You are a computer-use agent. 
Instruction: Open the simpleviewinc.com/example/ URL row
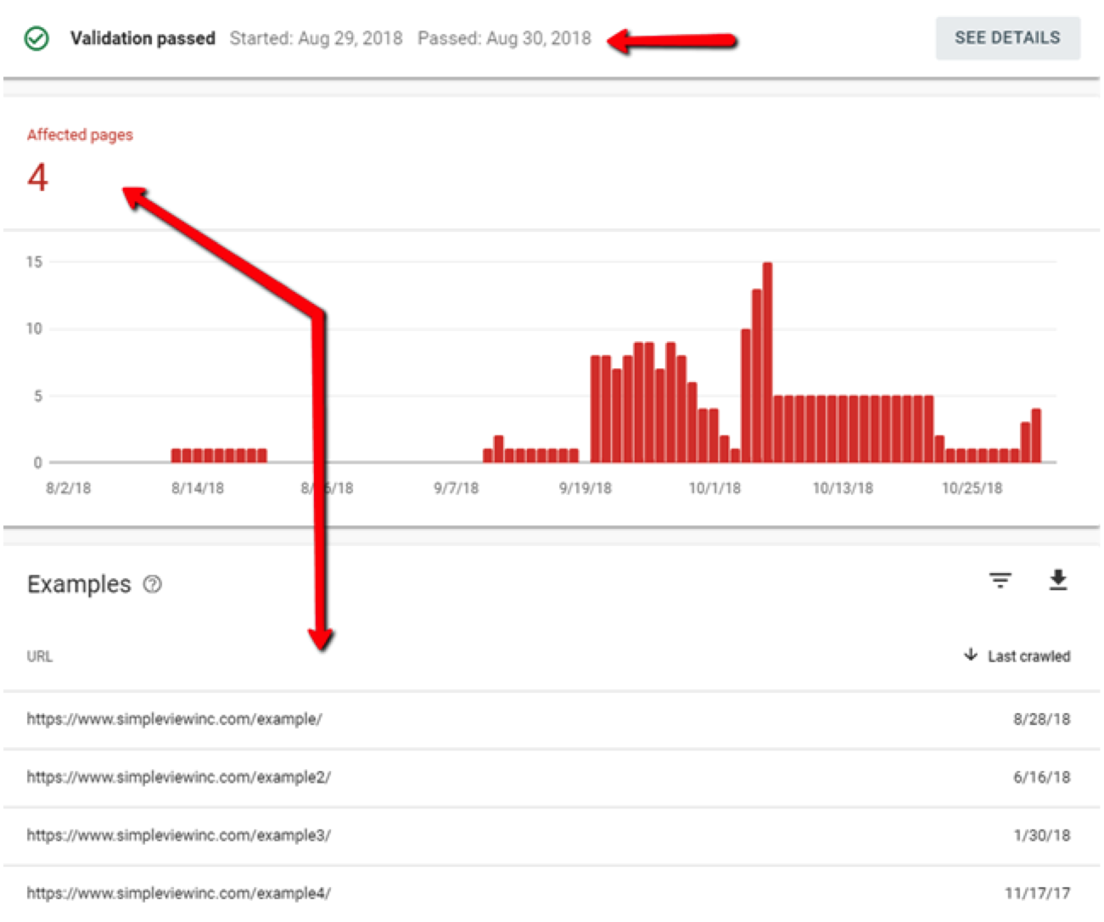(x=552, y=719)
